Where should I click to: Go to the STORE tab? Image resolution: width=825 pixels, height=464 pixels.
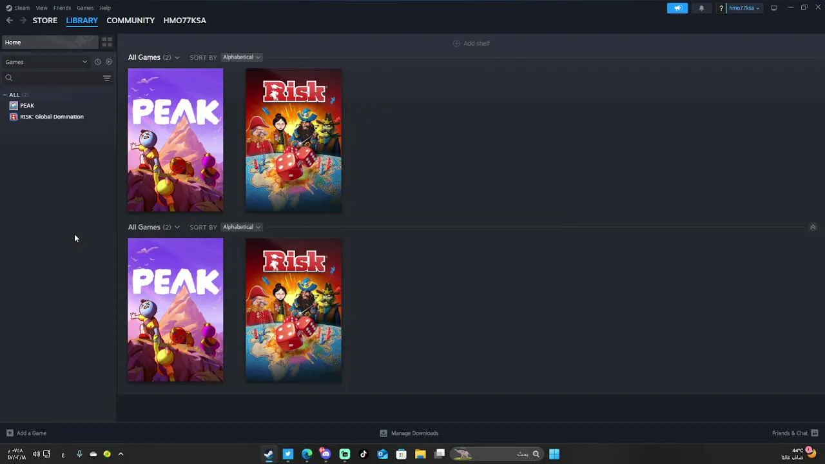coord(45,21)
